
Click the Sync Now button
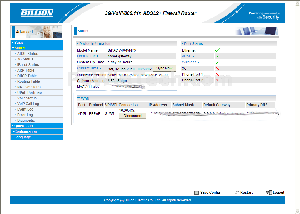pyautogui.click(x=164, y=68)
